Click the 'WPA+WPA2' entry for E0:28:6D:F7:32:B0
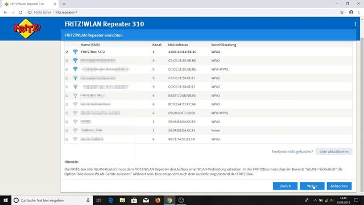Screen dimensions: 364x205 click(x=220, y=113)
